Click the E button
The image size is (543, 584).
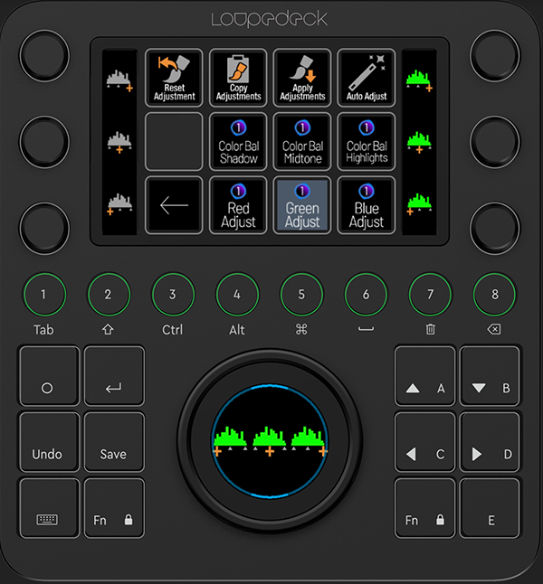[490, 508]
